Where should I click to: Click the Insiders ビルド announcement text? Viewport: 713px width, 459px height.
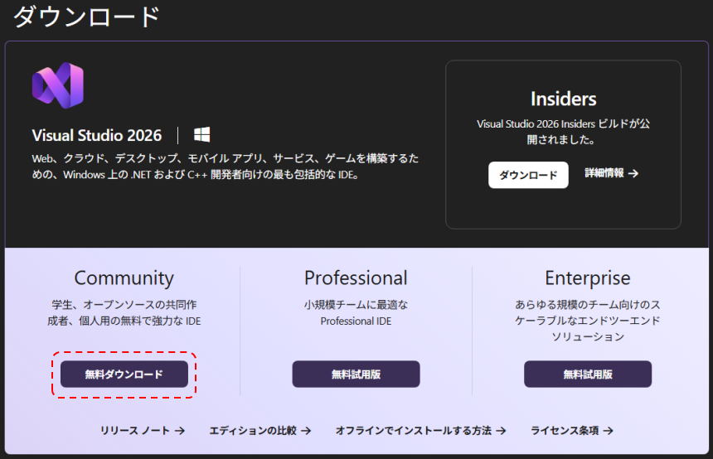coord(563,131)
